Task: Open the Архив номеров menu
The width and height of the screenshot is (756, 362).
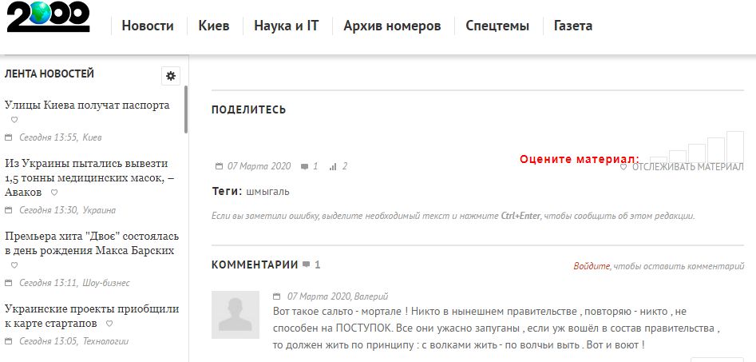Action: coord(392,26)
